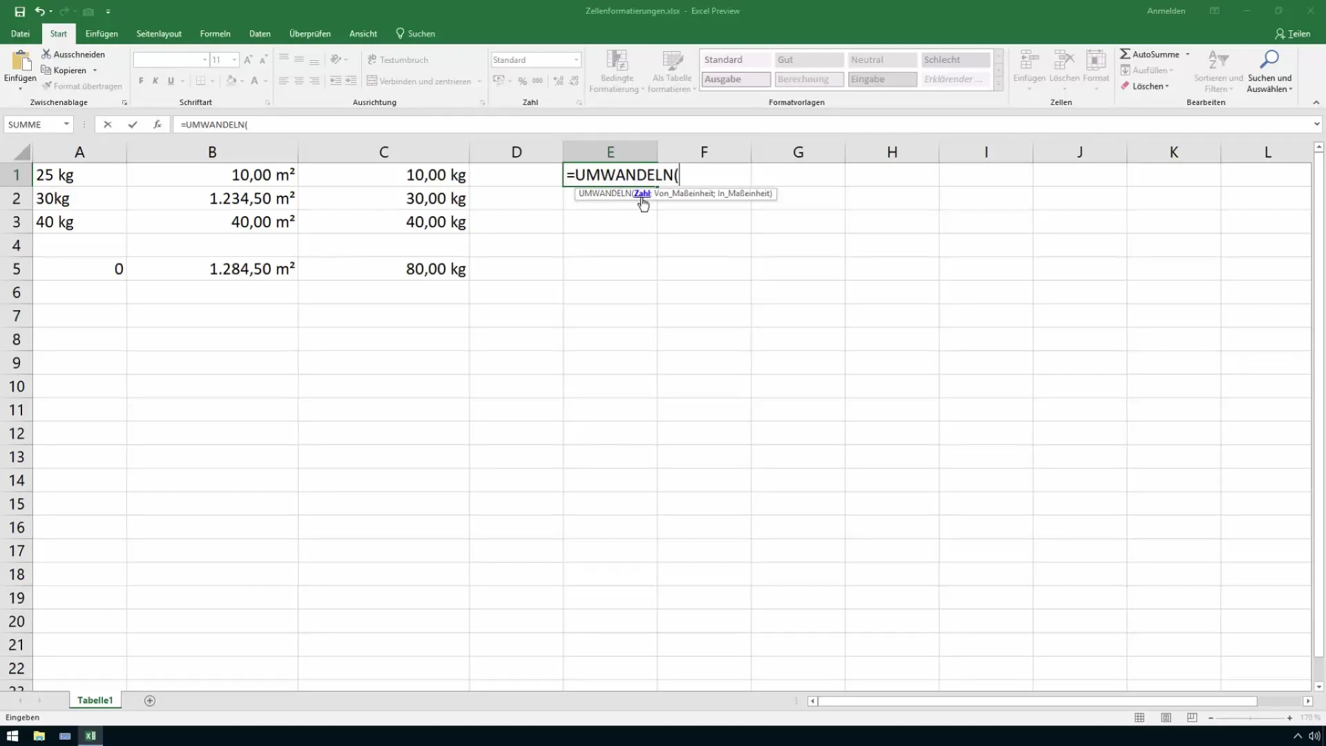This screenshot has width=1326, height=746.
Task: Toggle bold F formatting
Action: (141, 81)
